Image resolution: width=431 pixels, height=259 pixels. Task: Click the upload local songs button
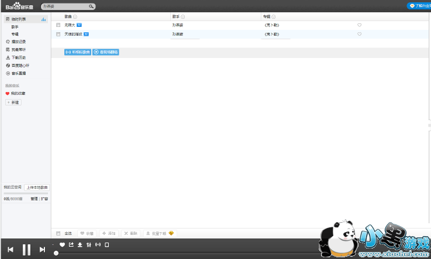[37, 188]
